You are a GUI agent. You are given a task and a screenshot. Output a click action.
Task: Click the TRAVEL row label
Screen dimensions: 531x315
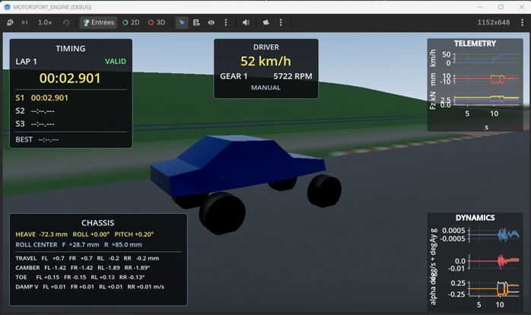(26, 259)
